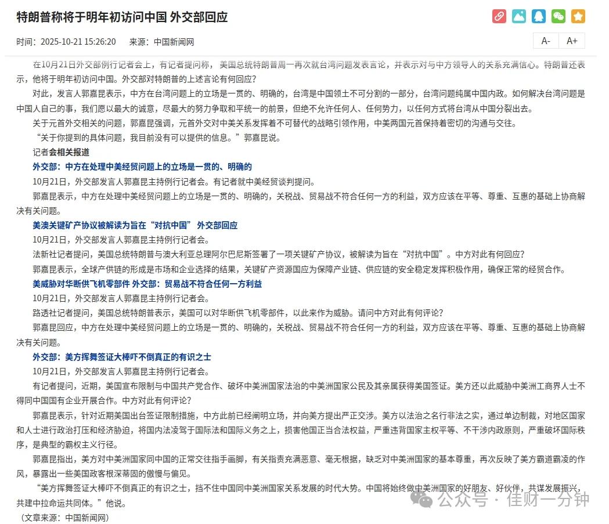Screen dimensions: 609x524
Task: Click the subheading 记者会相关报道
Action: (61, 152)
